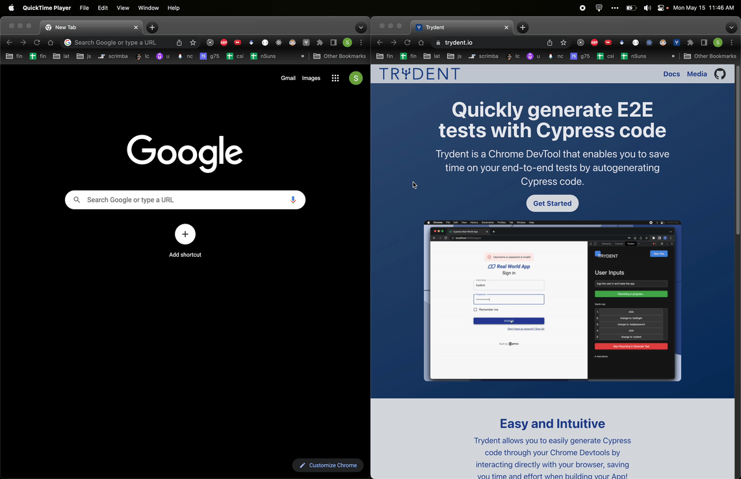Select the New Tab tab
This screenshot has height=479, width=741.
coord(91,27)
